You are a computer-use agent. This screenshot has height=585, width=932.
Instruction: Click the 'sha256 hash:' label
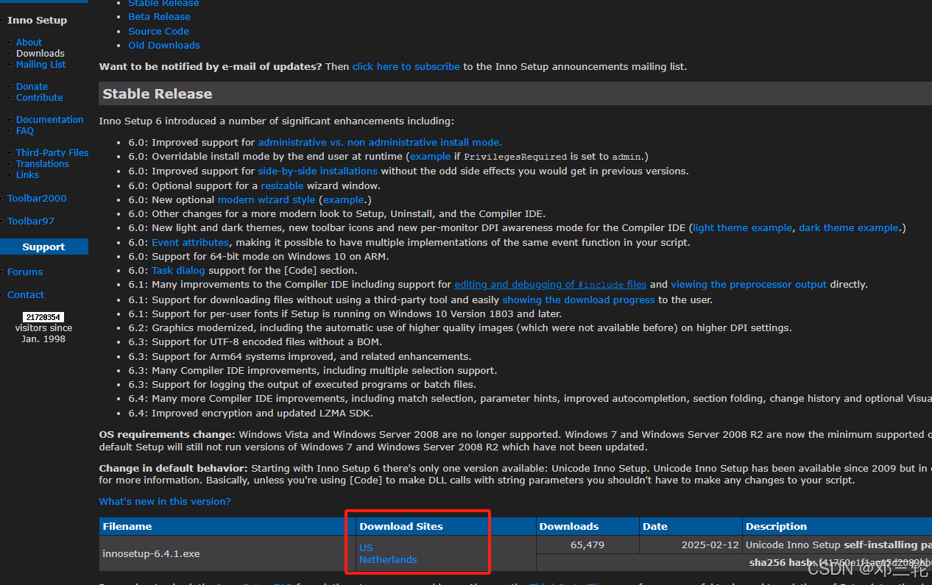coord(782,562)
